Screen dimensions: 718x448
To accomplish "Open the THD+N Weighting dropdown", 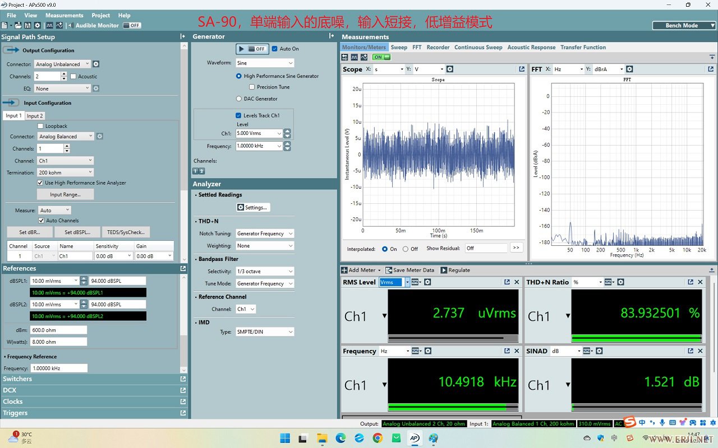I will [x=264, y=246].
